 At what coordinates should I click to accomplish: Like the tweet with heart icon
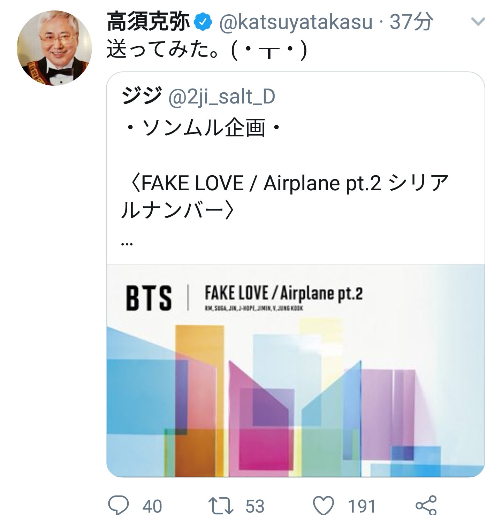[x=323, y=505]
